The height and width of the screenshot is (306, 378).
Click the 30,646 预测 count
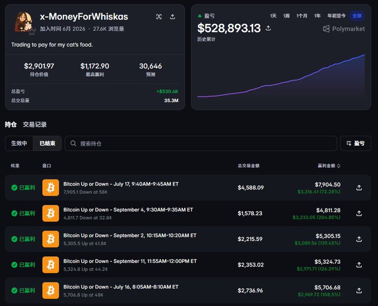coord(151,66)
